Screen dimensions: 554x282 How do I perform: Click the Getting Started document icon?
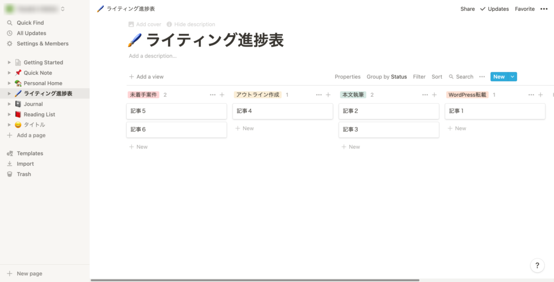pyautogui.click(x=18, y=63)
